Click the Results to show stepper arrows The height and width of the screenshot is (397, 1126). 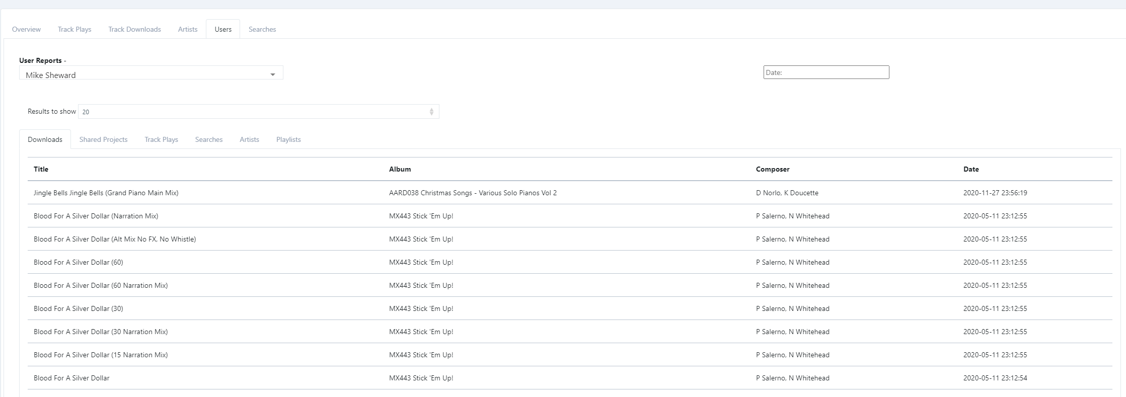coord(431,112)
